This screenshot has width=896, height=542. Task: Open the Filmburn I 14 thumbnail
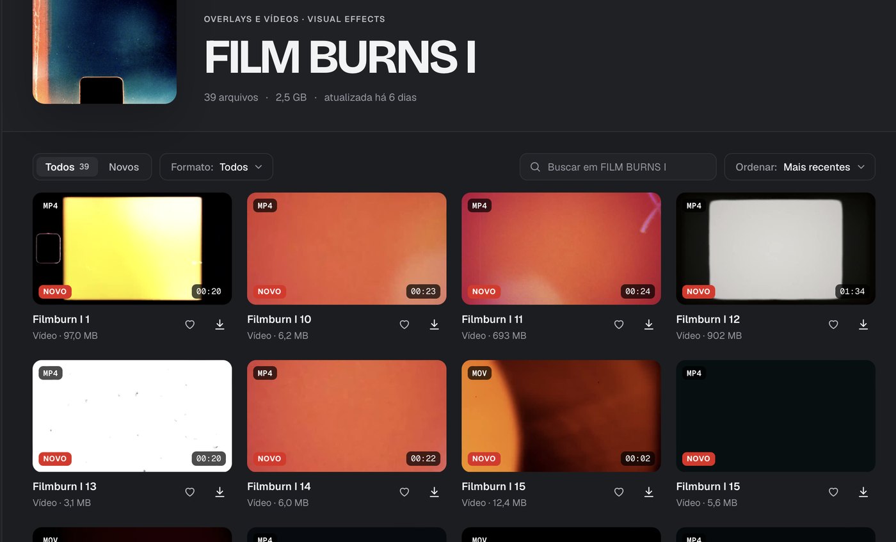346,416
